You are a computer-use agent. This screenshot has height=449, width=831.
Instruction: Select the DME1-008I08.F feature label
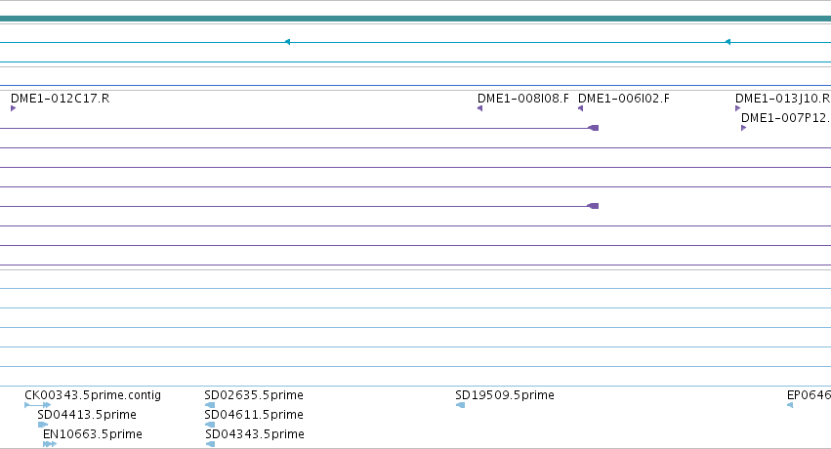tap(523, 99)
